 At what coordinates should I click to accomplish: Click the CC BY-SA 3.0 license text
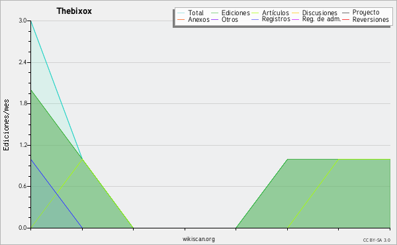[376, 240]
